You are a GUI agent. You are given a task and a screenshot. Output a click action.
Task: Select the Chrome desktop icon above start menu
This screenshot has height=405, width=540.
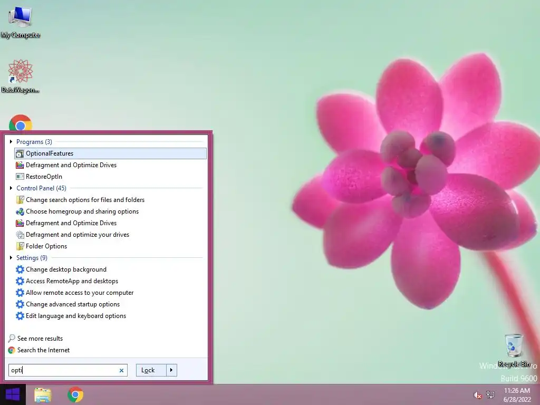click(21, 123)
